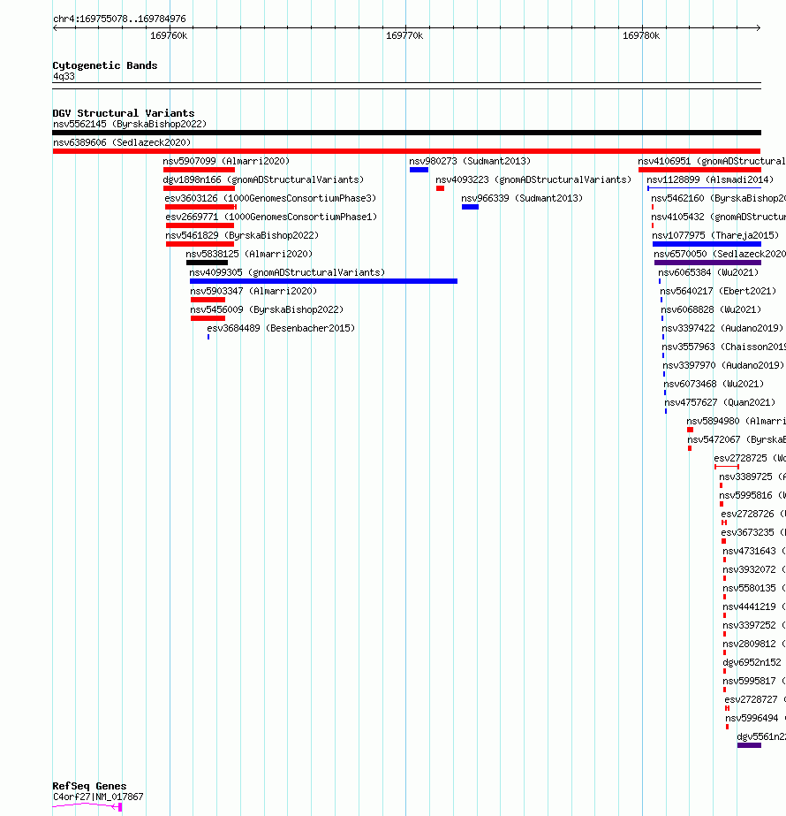Select nsv5462160 variant label
786x816 pixels.
click(718, 199)
